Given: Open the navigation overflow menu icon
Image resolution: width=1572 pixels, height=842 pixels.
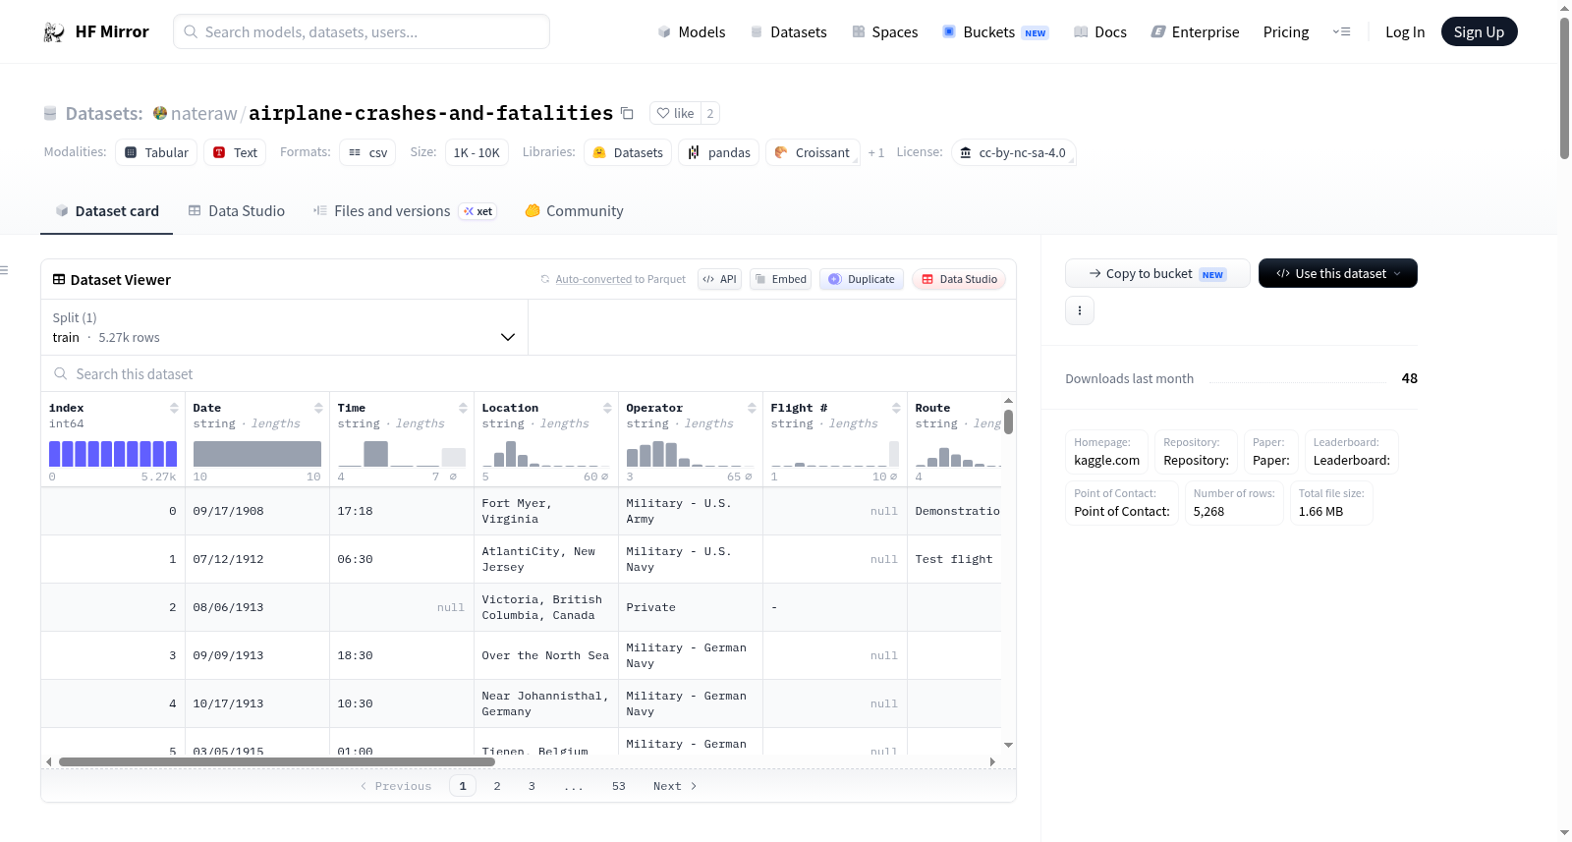Looking at the screenshot, I should click(1341, 31).
